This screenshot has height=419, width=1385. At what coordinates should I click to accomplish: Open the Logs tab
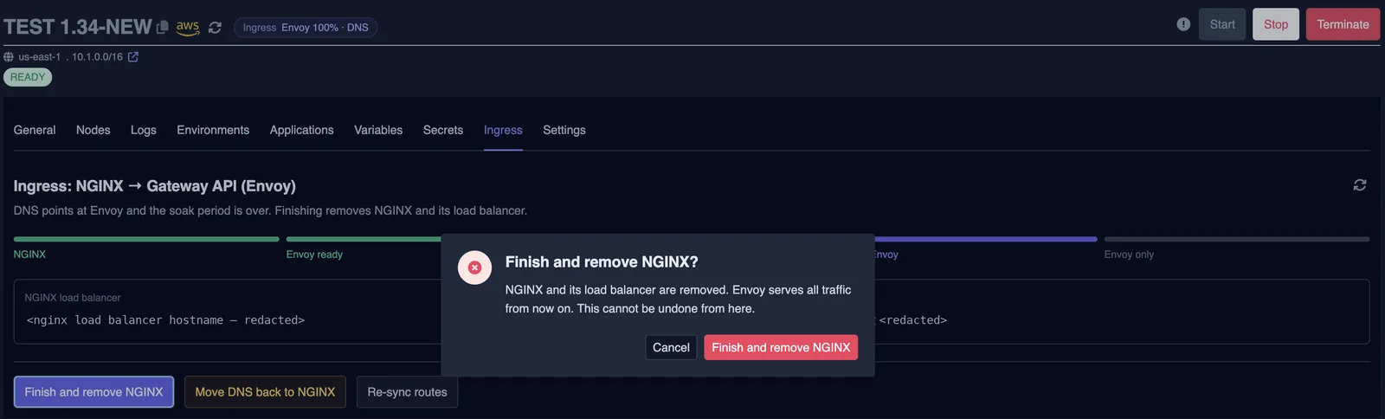click(144, 130)
